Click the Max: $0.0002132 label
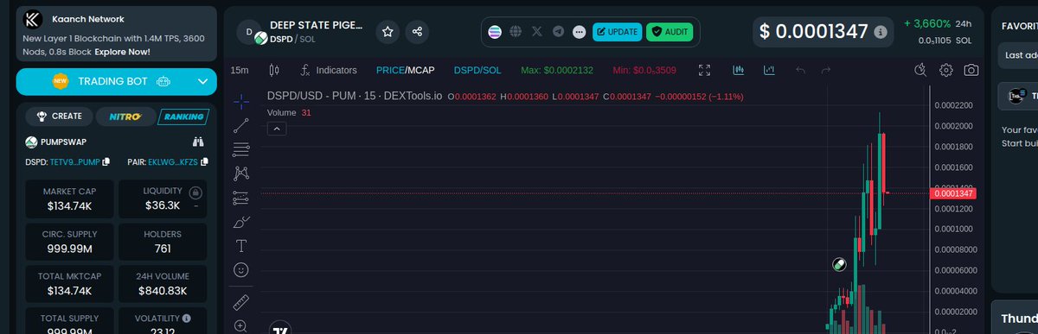This screenshot has width=1038, height=334. point(556,70)
